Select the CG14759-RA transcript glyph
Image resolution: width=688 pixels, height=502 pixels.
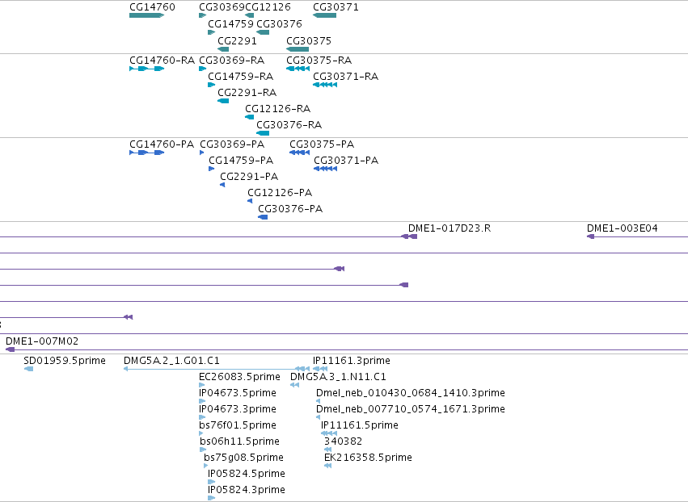pos(212,85)
